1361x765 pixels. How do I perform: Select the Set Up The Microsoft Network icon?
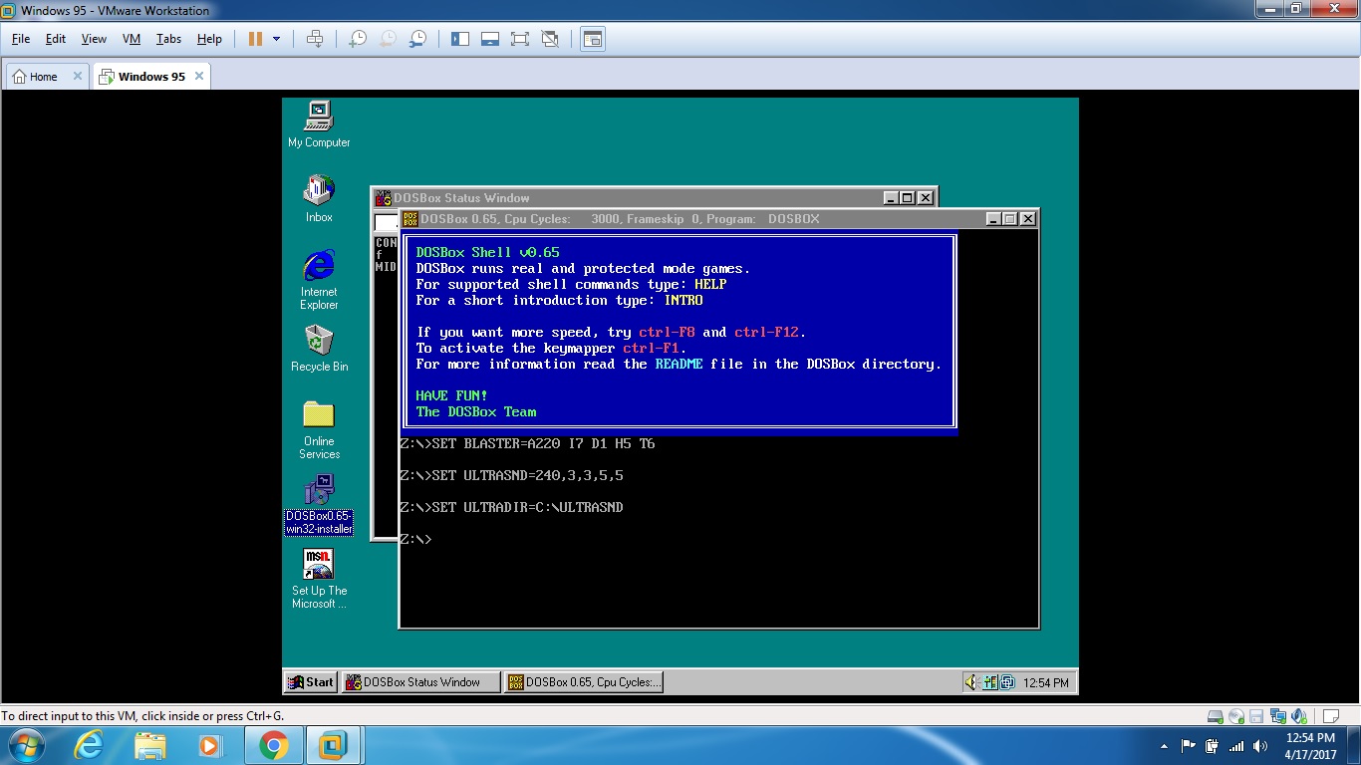[319, 579]
